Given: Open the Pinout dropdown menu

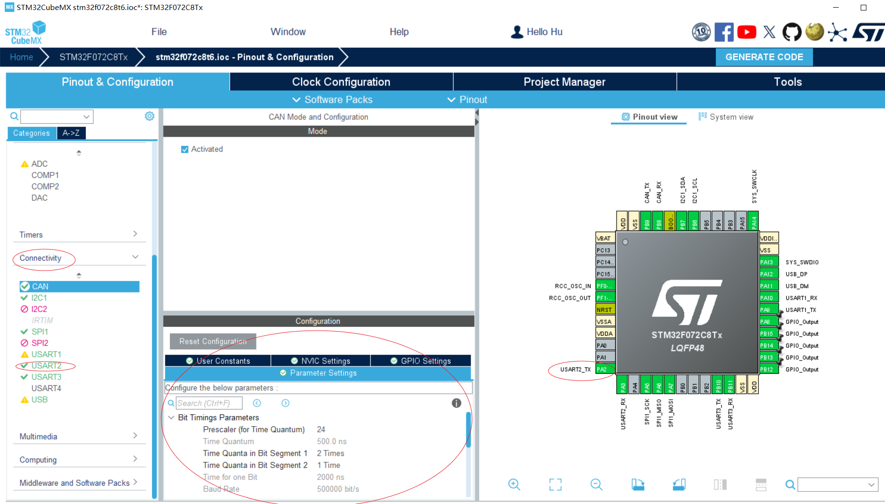Looking at the screenshot, I should [x=467, y=100].
